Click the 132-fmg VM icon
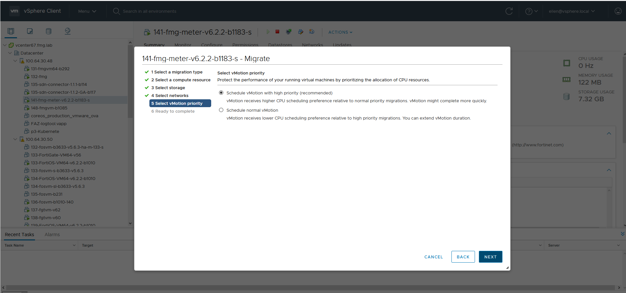This screenshot has width=626, height=293. tap(27, 76)
